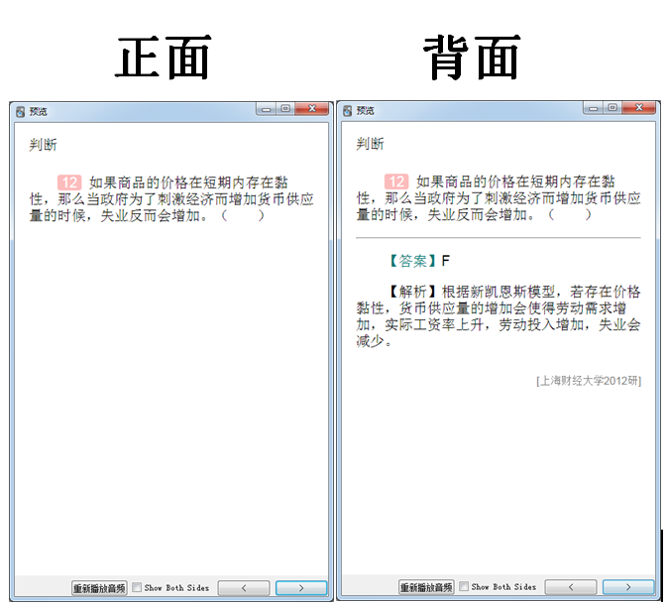The height and width of the screenshot is (605, 668).
Task: Click the 判断 heading in left window
Action: coord(43,145)
